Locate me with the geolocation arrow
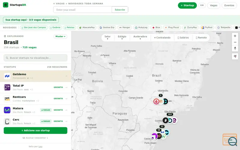 coord(235,56)
